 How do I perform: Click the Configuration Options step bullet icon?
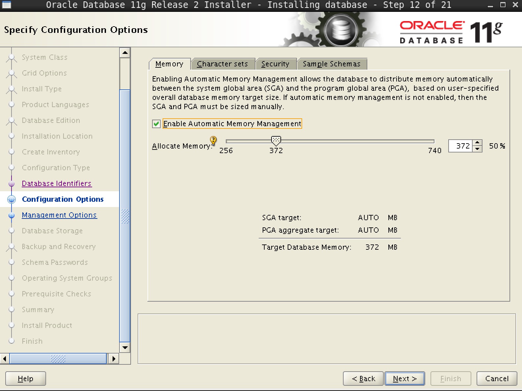pos(12,199)
